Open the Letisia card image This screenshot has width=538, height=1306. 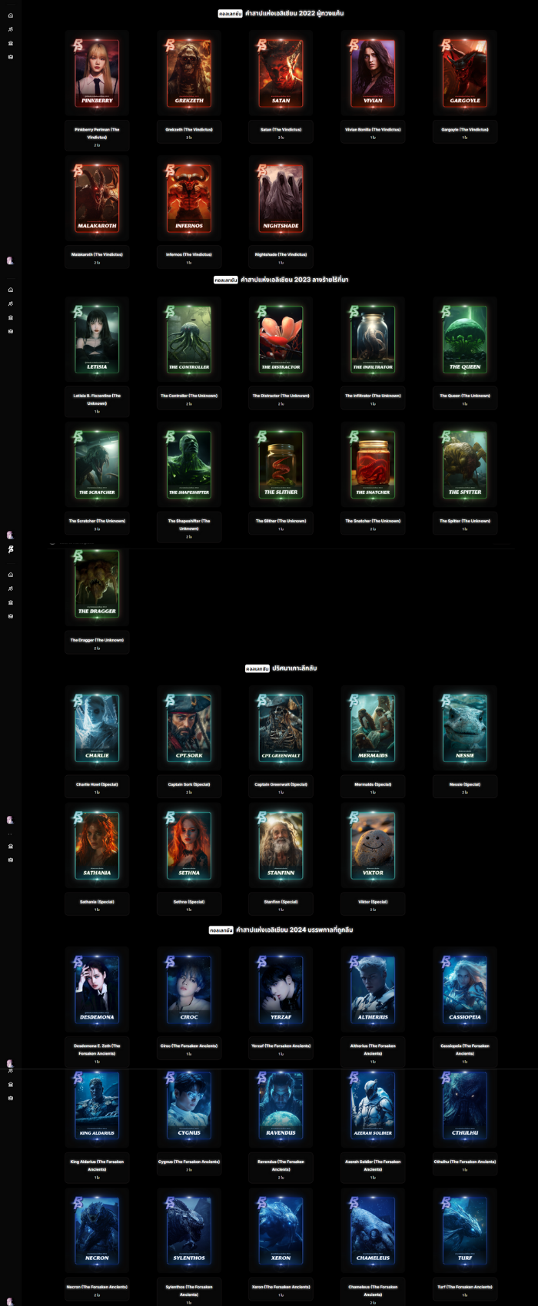[97, 340]
